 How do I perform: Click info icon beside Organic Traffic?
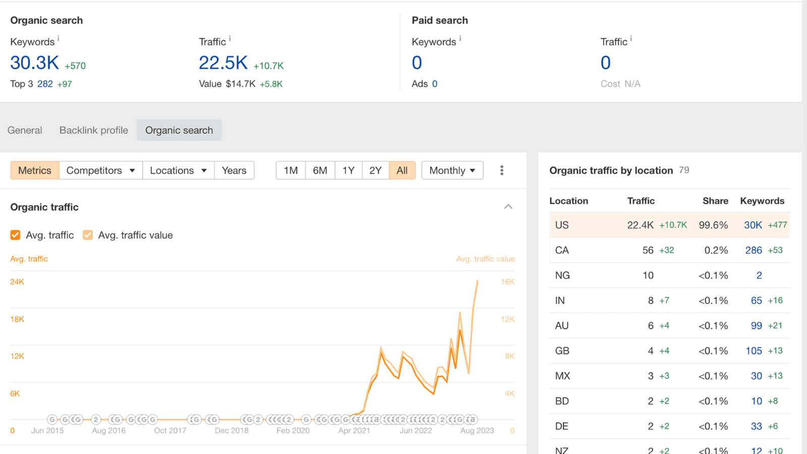pos(230,38)
